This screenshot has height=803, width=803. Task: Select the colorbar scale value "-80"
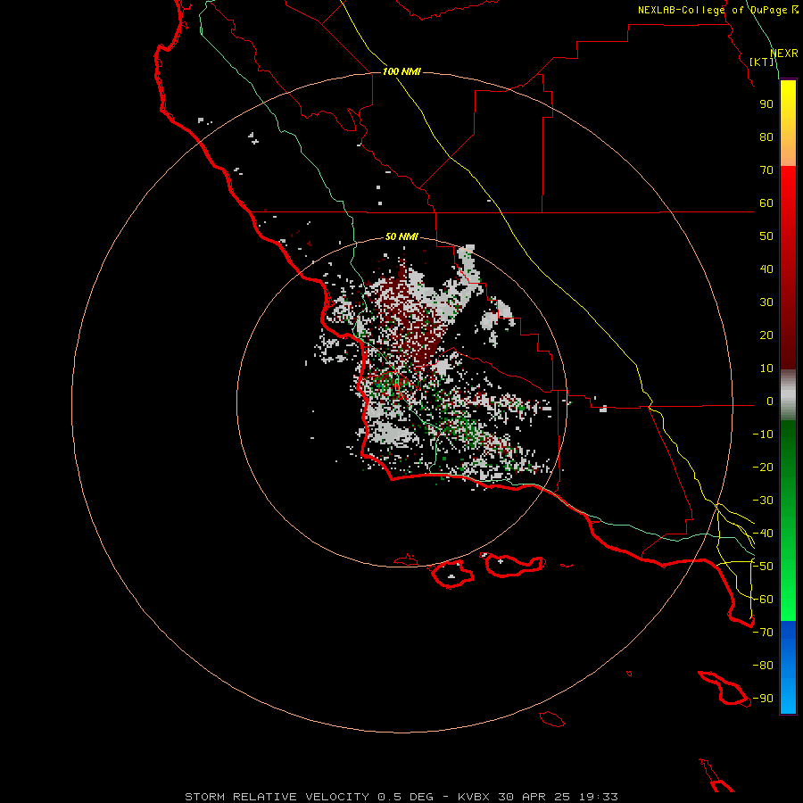(763, 666)
